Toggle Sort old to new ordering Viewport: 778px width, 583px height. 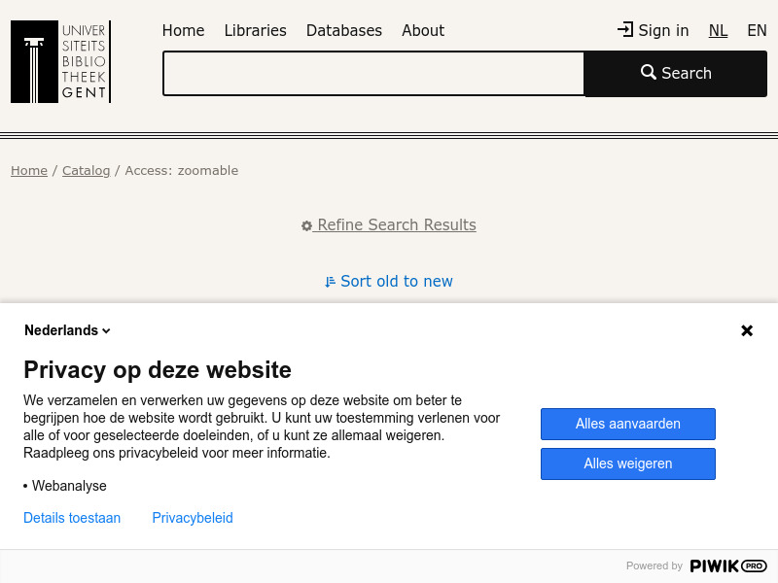click(x=396, y=281)
